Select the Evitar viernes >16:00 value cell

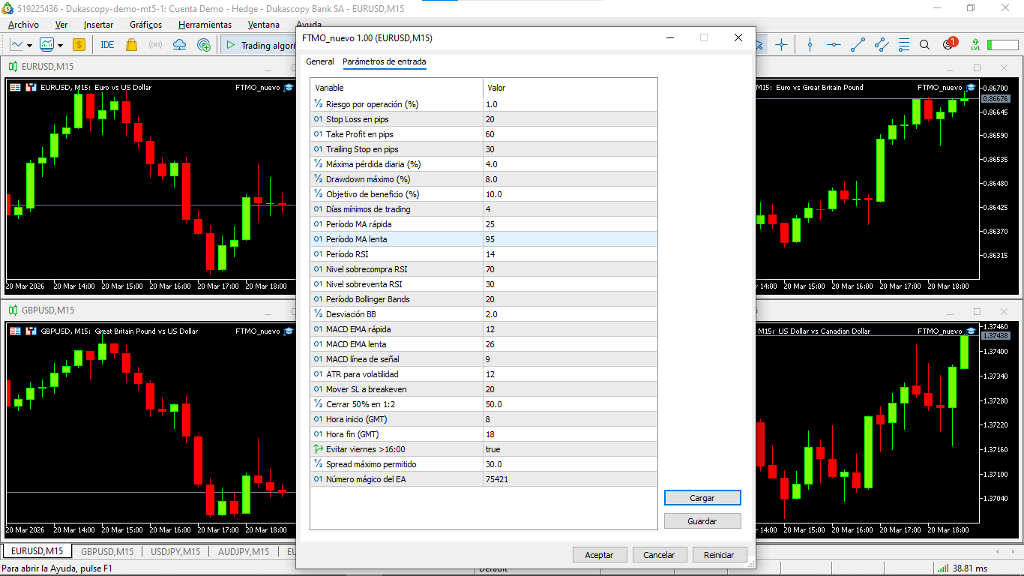point(570,449)
